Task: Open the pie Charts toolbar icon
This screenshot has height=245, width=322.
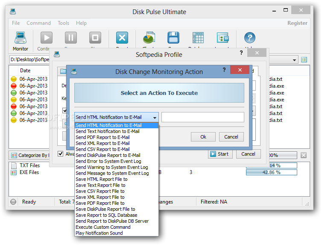Action: pos(149,38)
